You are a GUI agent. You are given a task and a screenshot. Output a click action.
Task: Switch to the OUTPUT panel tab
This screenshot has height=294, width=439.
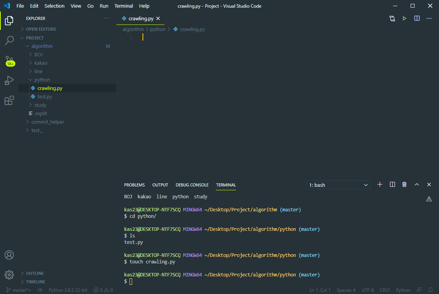160,185
